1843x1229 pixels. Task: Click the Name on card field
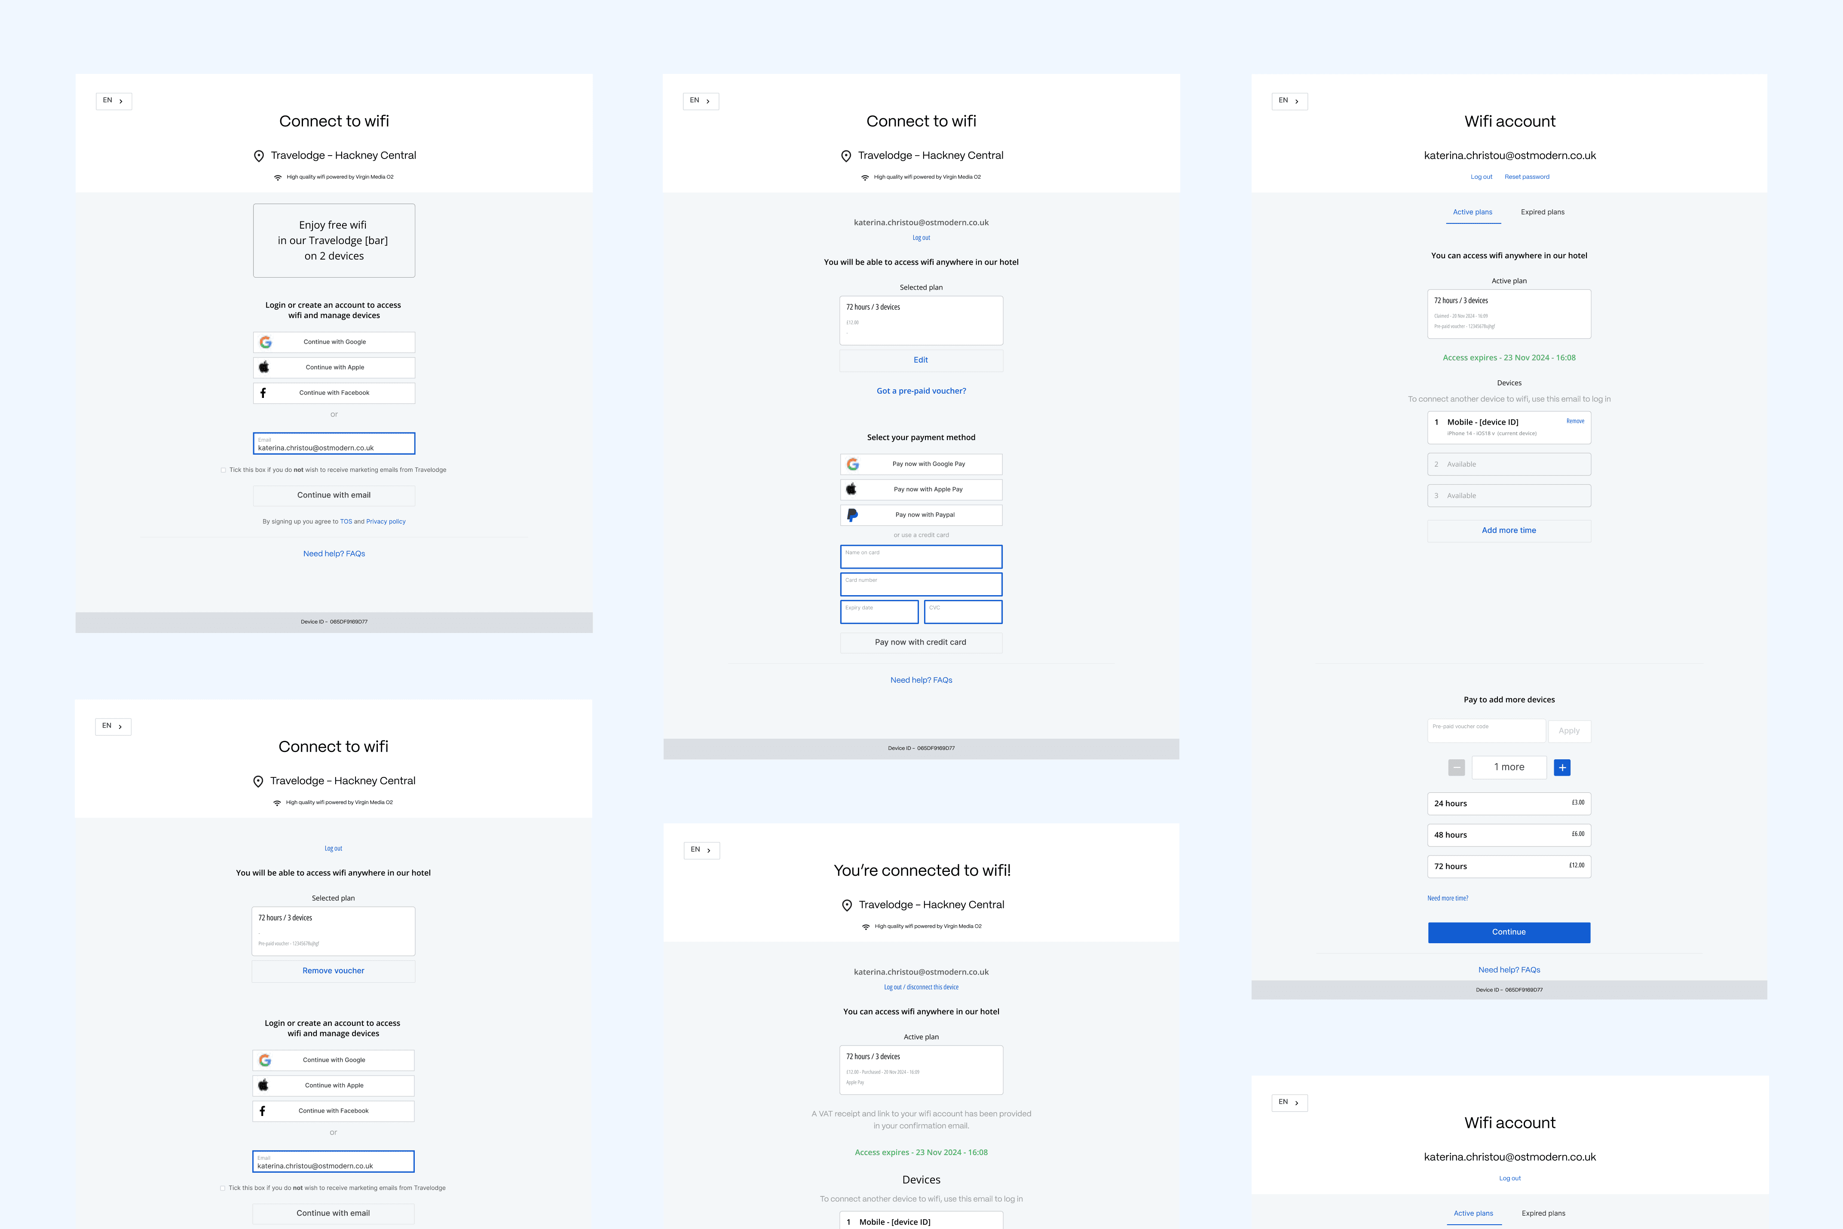click(x=921, y=557)
